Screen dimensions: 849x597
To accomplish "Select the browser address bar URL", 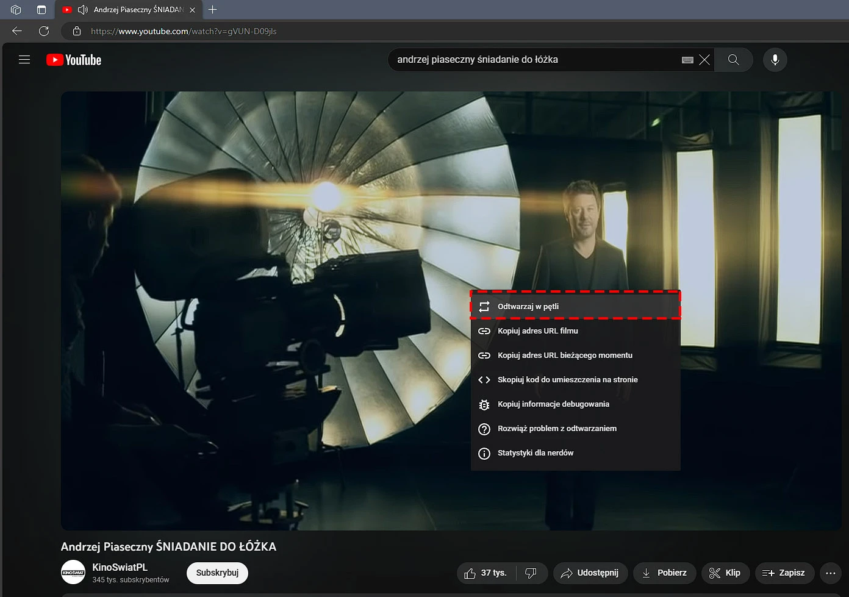I will click(184, 31).
